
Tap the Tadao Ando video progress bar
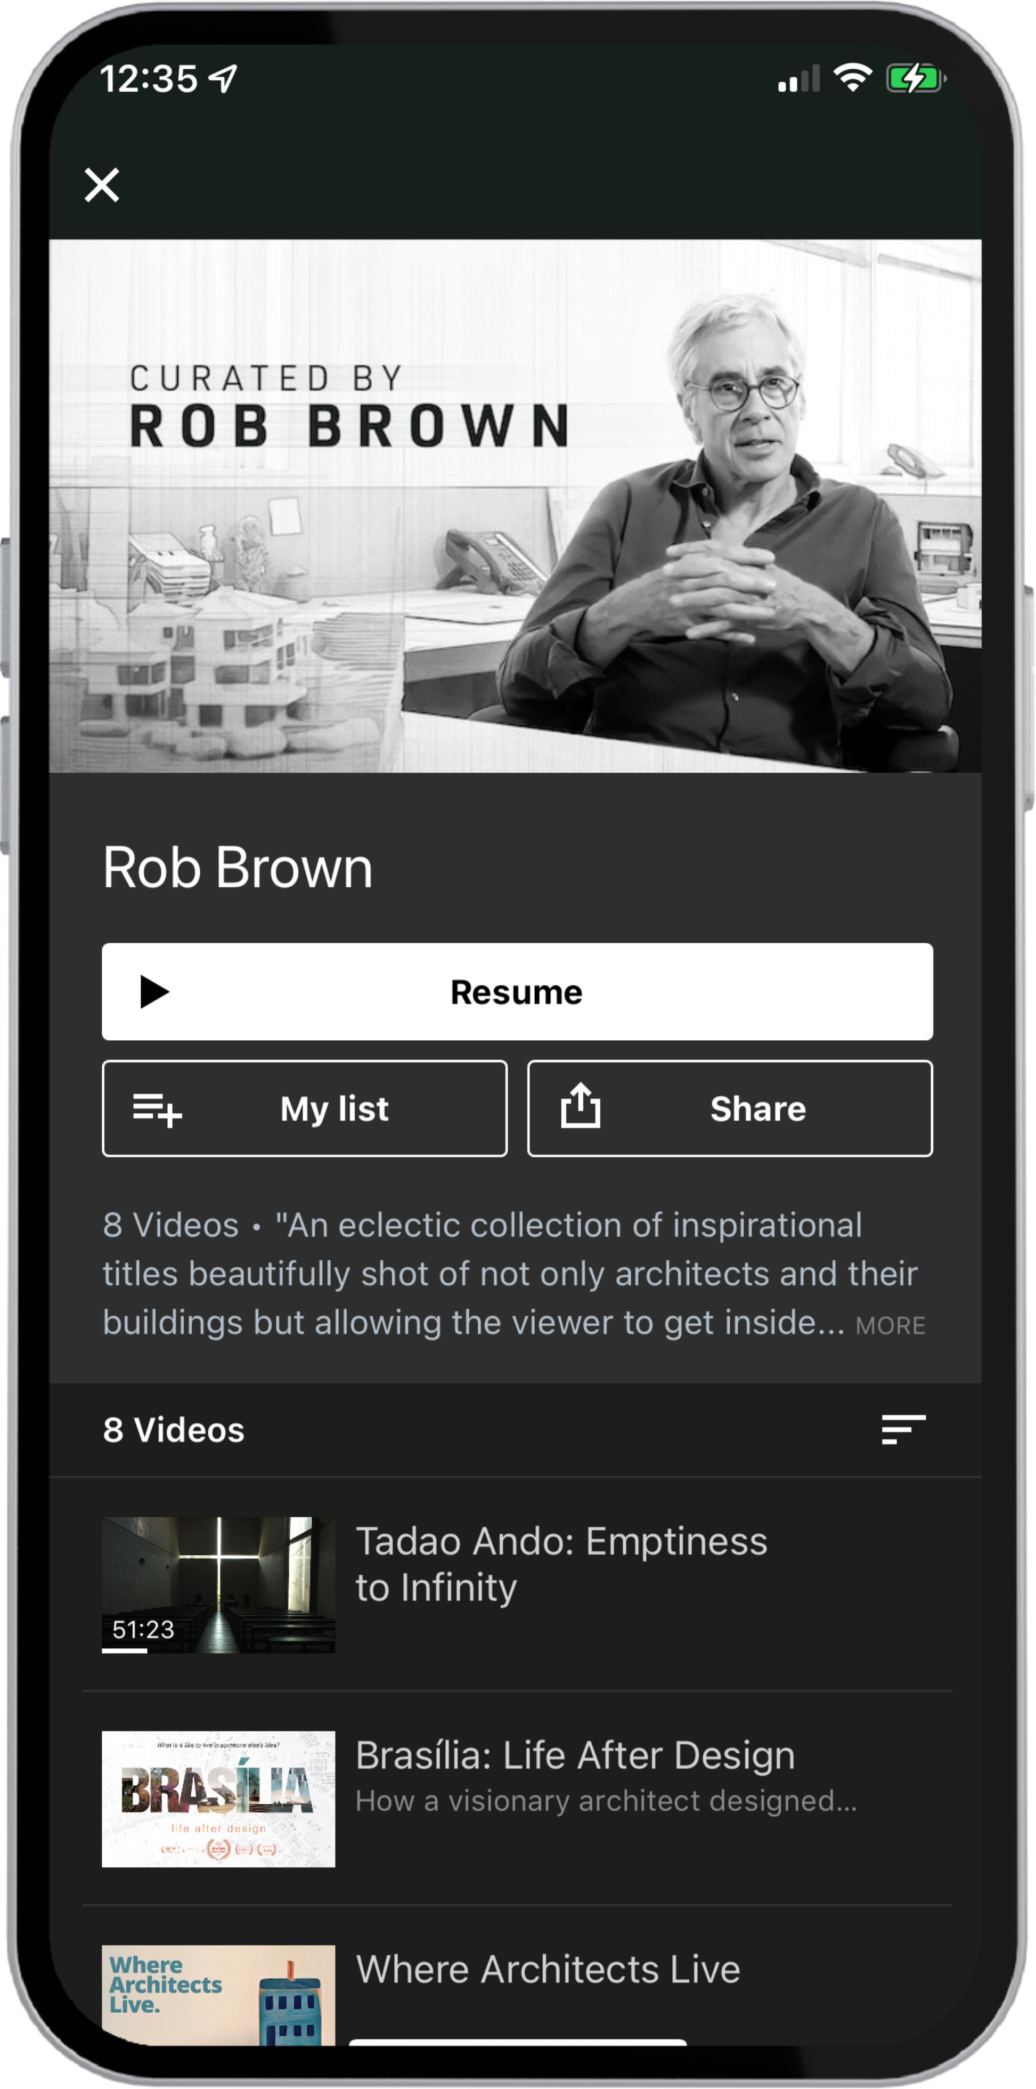coord(125,1651)
